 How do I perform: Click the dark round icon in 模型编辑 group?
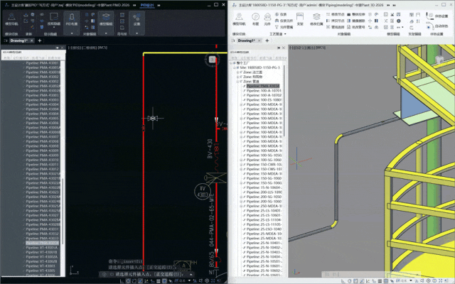(x=399, y=21)
